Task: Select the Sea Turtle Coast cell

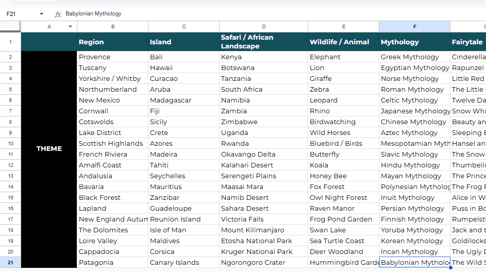Action: (x=343, y=241)
